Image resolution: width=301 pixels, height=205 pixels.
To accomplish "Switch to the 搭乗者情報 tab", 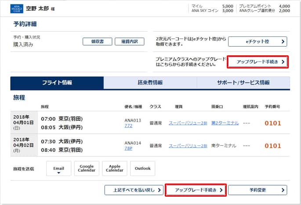I will [150, 83].
